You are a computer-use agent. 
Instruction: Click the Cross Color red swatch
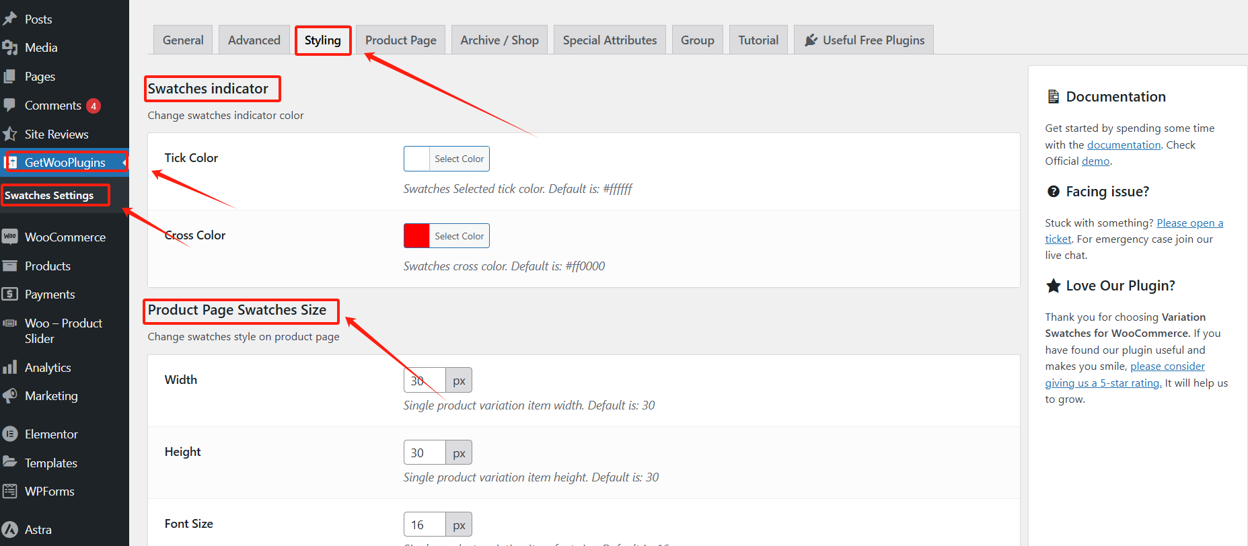click(x=417, y=236)
